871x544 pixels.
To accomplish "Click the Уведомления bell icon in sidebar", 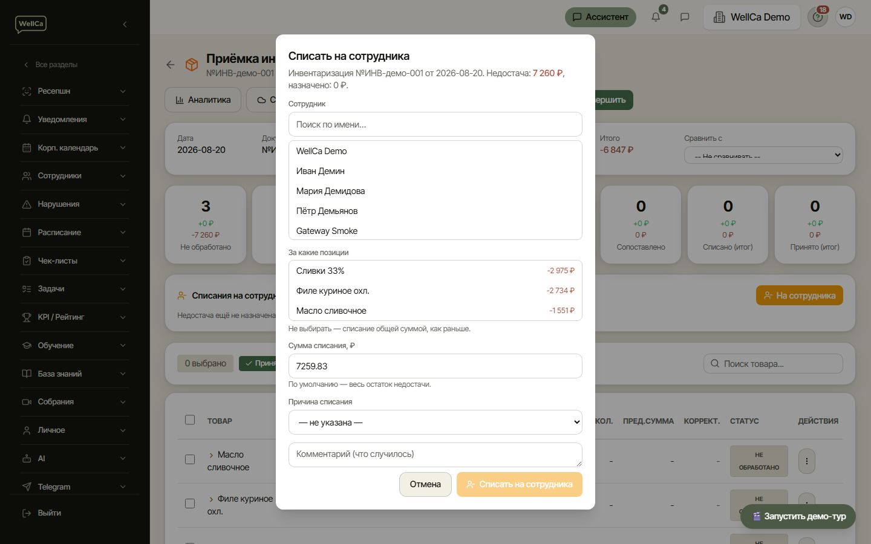I will [x=27, y=120].
